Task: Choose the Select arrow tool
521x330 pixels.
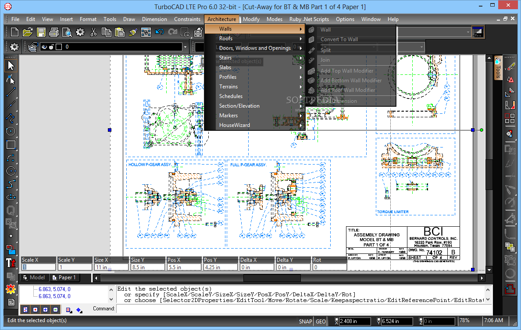Action: point(11,65)
